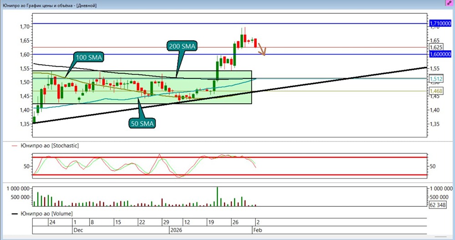Viewport: 455px width, 240px height.
Task: Click '1 000 000' on left volume axis
Action: click(18, 188)
